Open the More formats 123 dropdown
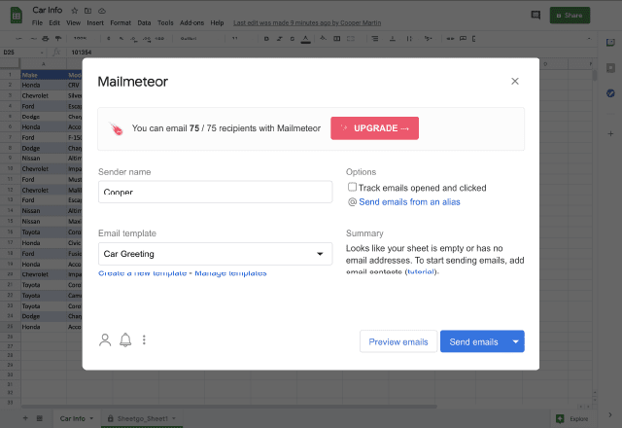 tap(159, 39)
